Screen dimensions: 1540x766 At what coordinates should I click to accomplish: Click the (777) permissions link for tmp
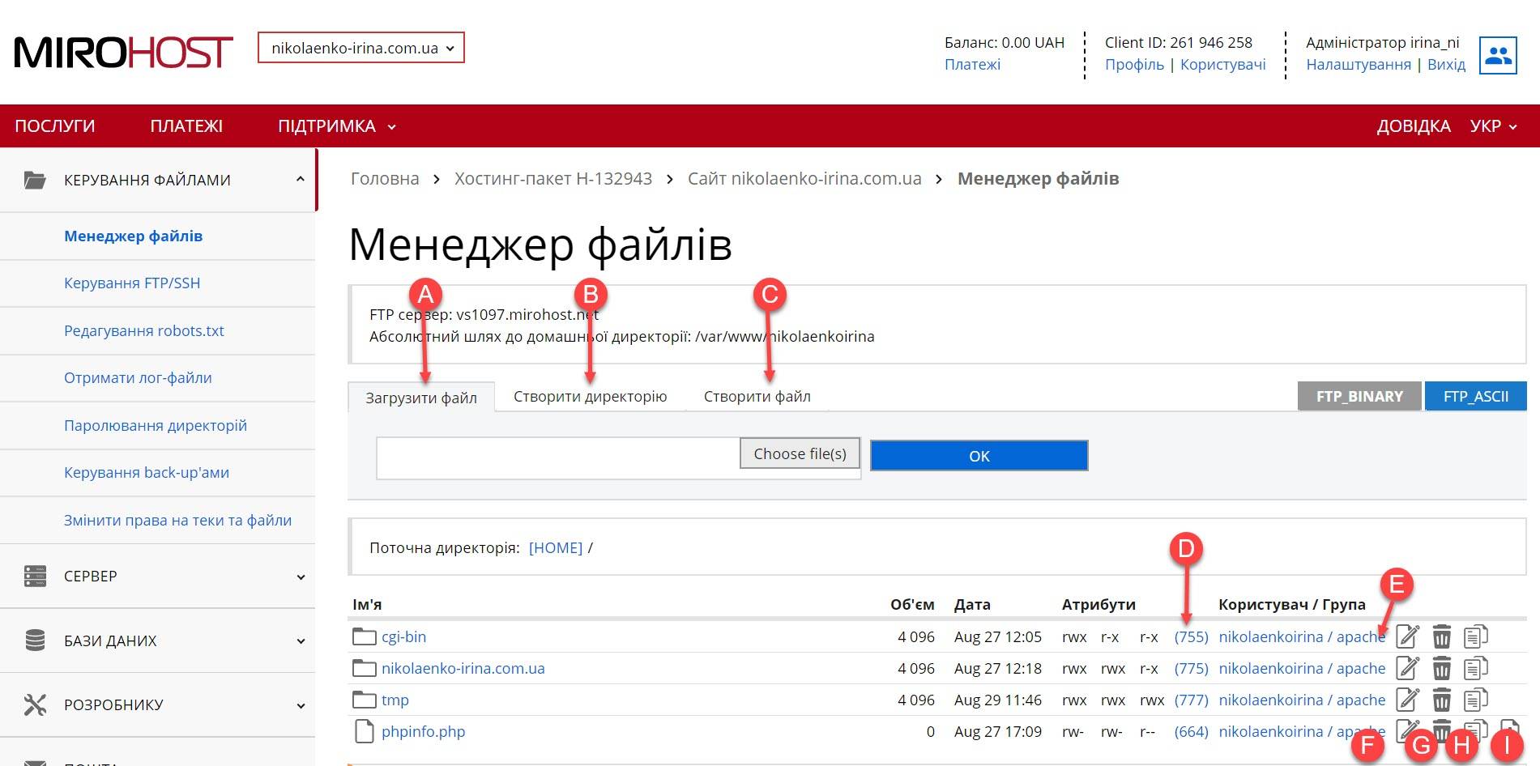coord(1191,700)
